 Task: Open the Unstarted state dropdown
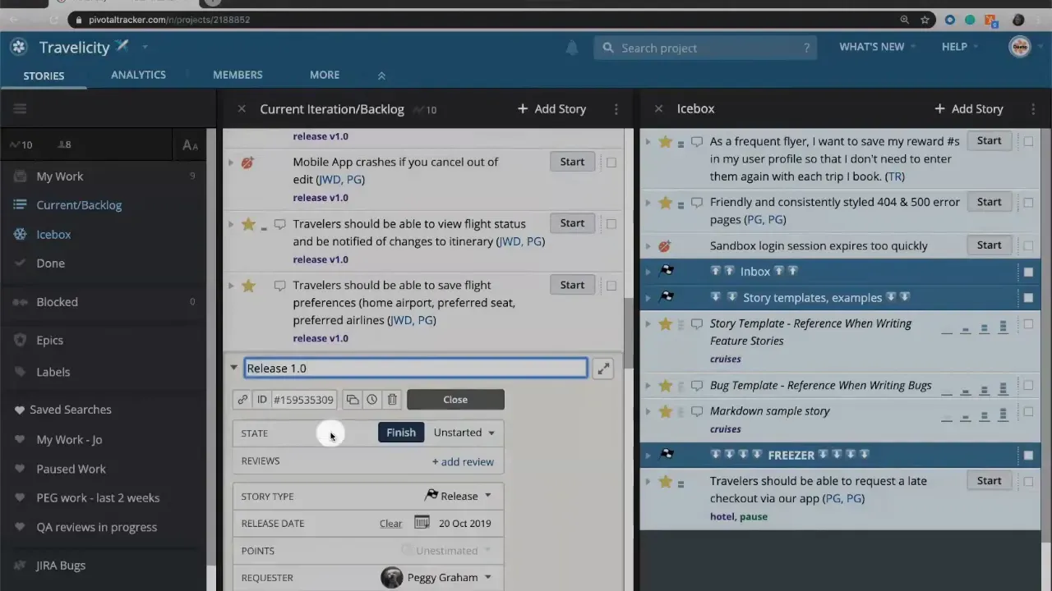(464, 433)
